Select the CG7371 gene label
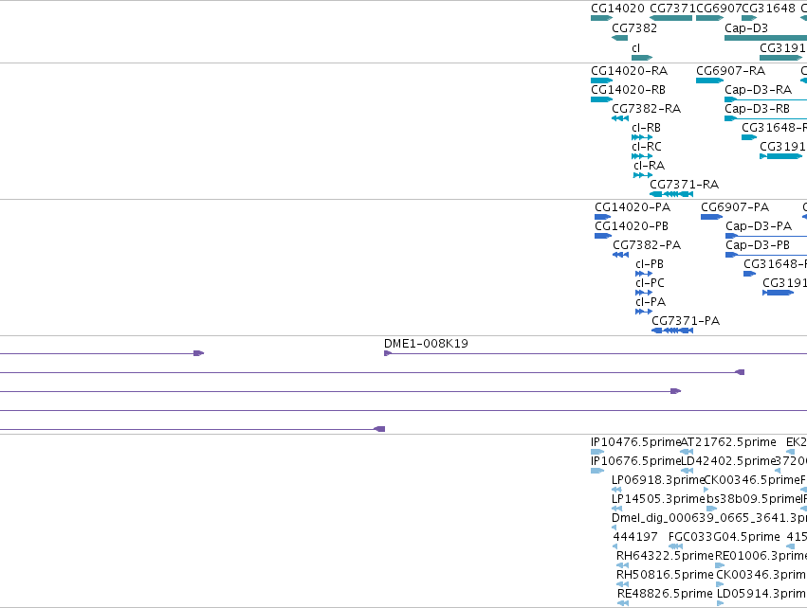807x608 pixels. [672, 9]
